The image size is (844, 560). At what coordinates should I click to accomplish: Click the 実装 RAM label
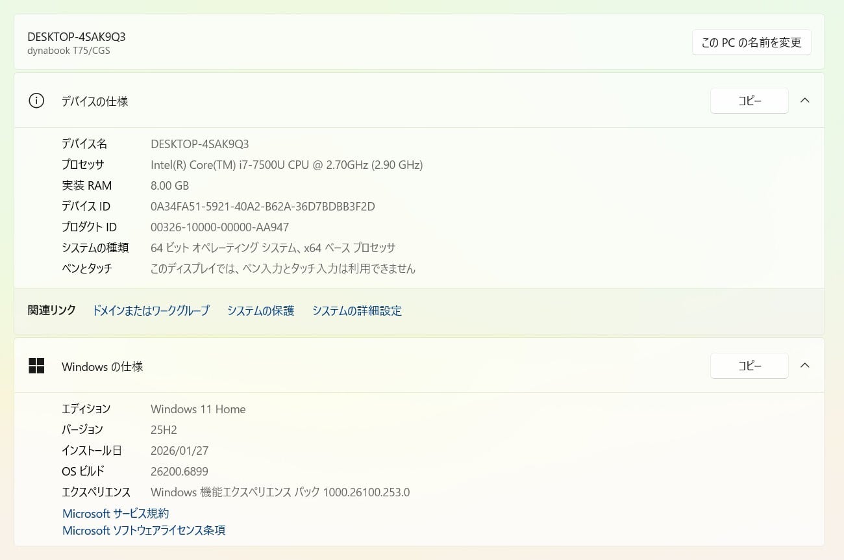(x=87, y=185)
